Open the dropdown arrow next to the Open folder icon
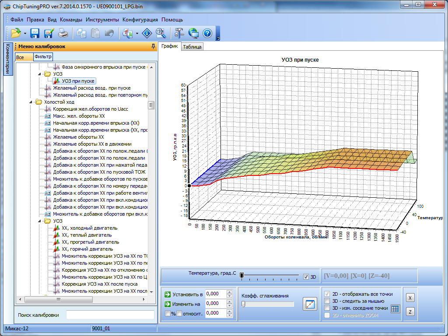448x336 pixels. tap(25, 34)
